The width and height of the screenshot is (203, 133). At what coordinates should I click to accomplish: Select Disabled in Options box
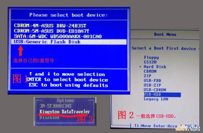pyautogui.click(x=49, y=117)
